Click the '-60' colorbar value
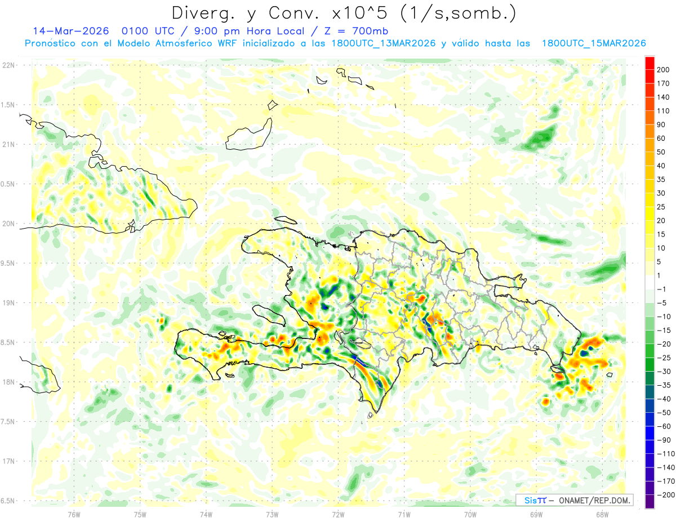Viewport: 676px width, 522px height. pos(665,426)
